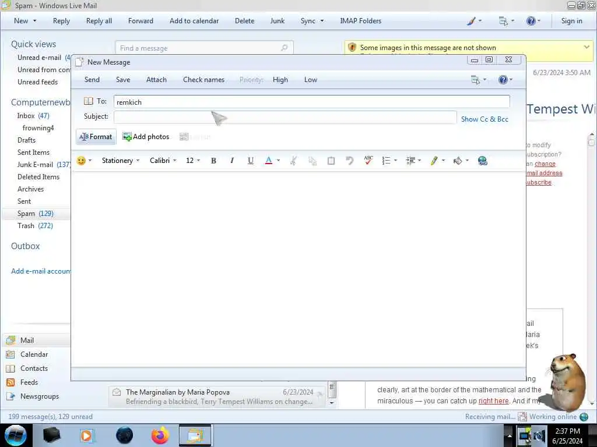Expand the list style dropdown arrow
Screen dimensions: 597x447
coord(396,161)
